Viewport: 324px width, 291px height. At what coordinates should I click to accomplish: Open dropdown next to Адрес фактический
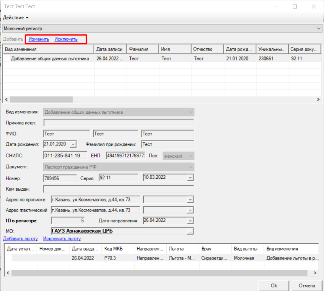pos(190,210)
